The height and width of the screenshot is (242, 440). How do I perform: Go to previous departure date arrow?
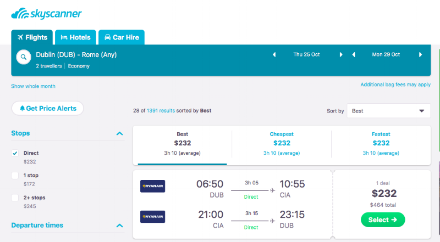point(274,55)
